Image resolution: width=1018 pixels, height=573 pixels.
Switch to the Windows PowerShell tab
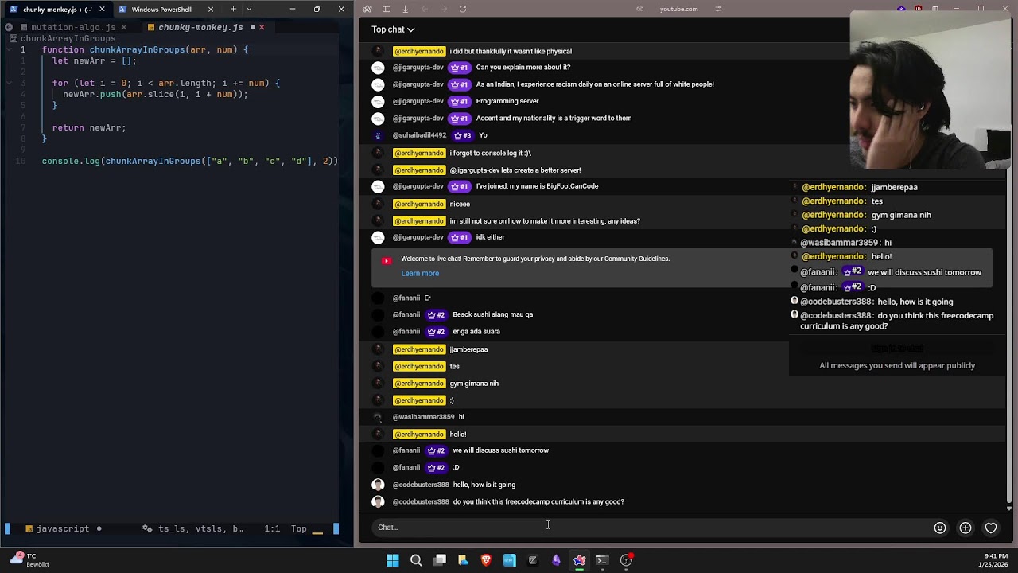pyautogui.click(x=161, y=10)
